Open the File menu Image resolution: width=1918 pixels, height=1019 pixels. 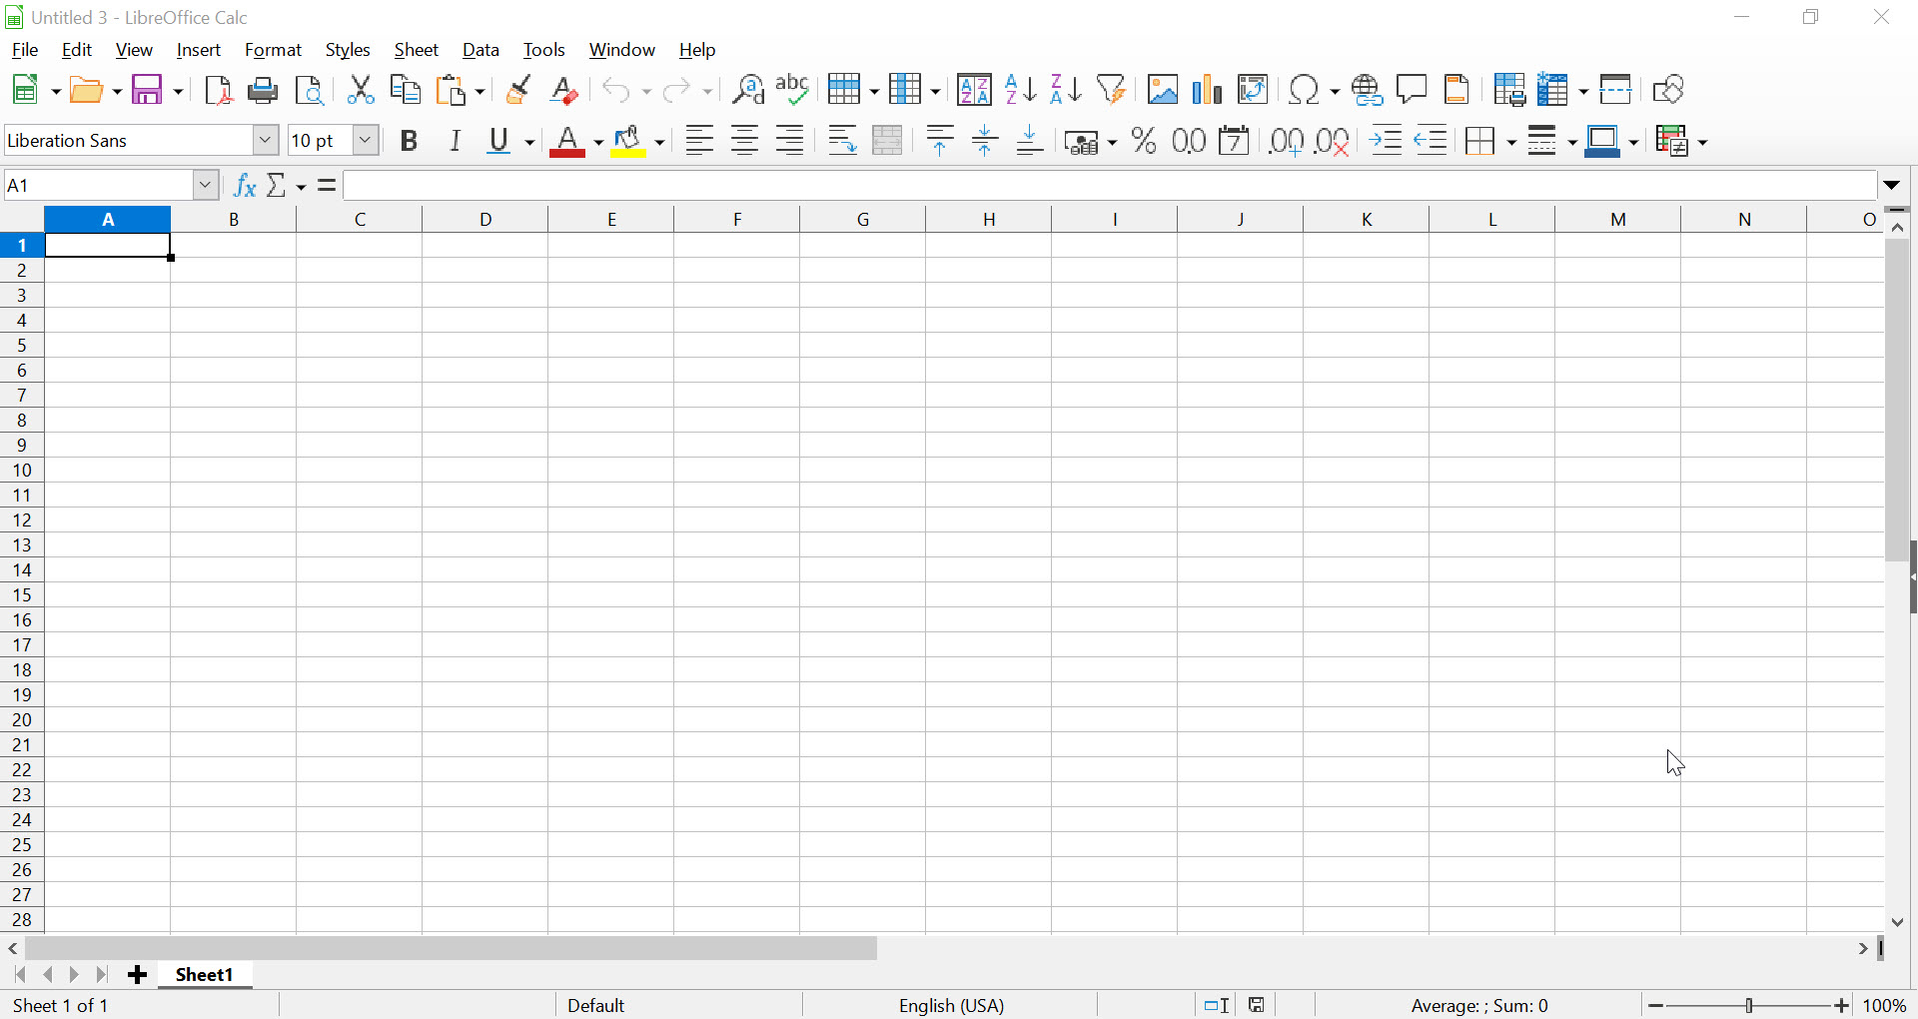[25, 50]
